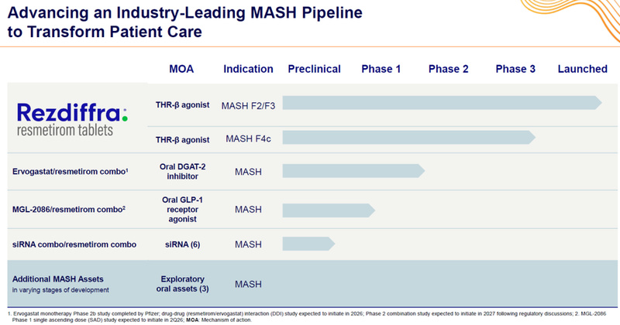The height and width of the screenshot is (325, 620).
Task: Click the Ervogastat combo progress arrow bar
Action: click(x=353, y=171)
